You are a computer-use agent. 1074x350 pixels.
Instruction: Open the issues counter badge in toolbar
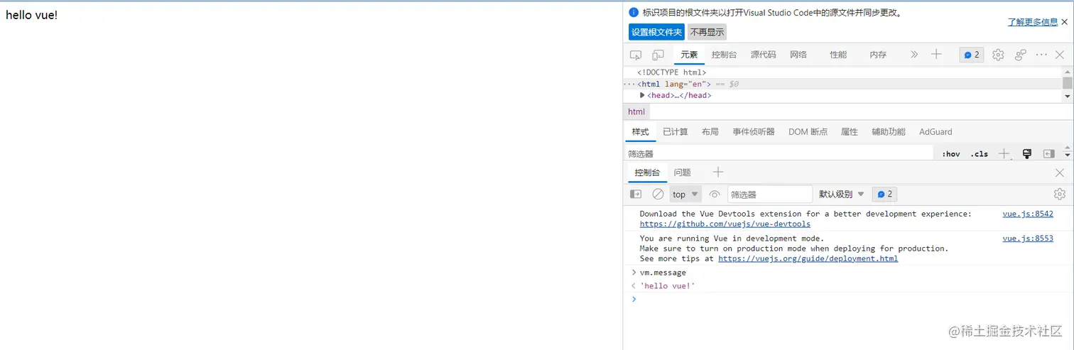[971, 55]
